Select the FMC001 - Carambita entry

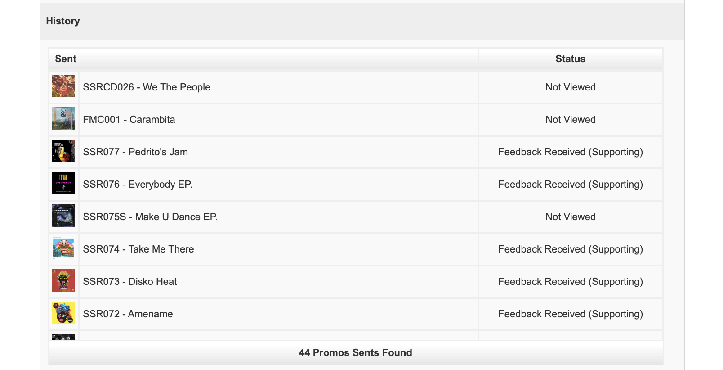click(x=129, y=120)
